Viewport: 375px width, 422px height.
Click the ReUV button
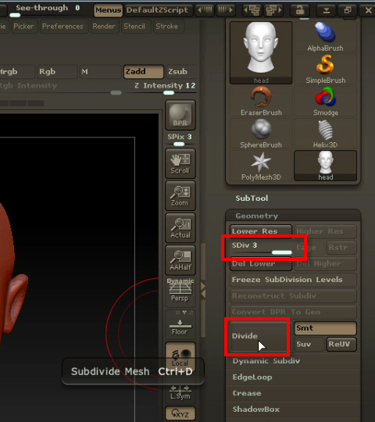tap(341, 344)
